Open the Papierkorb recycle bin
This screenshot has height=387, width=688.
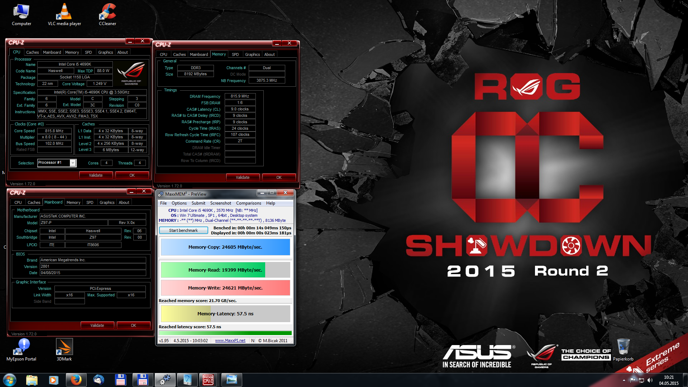623,349
